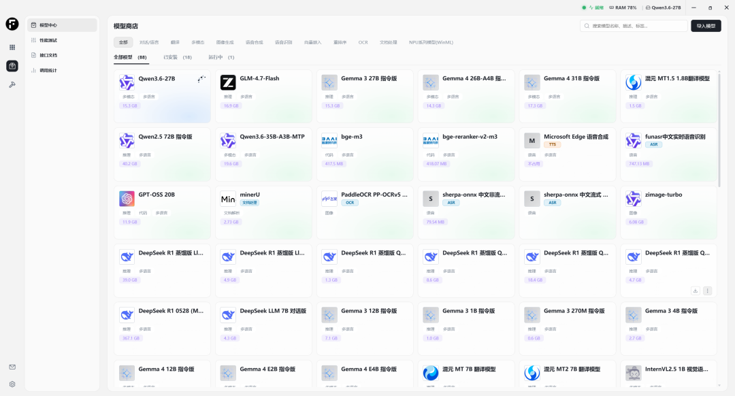Click the Min icon of minerU card
Image resolution: width=735 pixels, height=396 pixels.
(x=228, y=199)
